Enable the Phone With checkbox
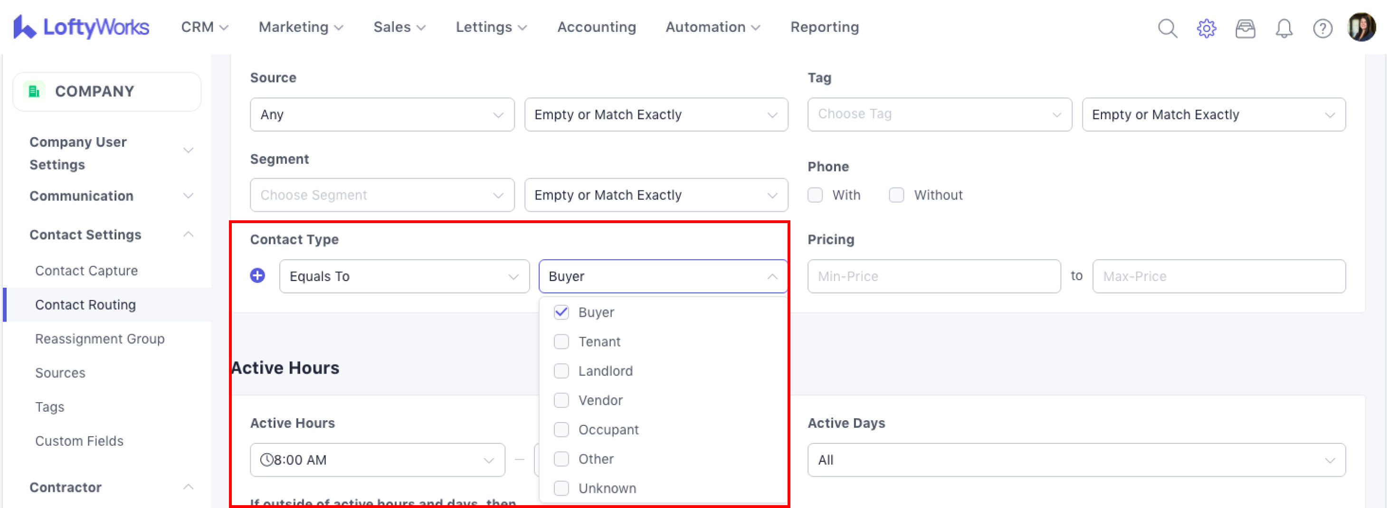Viewport: 1387px width, 508px height. tap(815, 195)
